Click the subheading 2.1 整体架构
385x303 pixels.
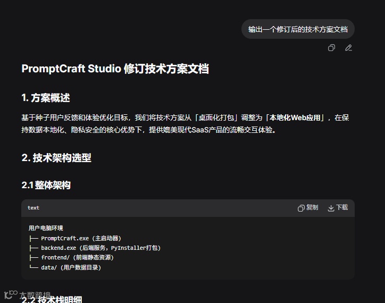tap(46, 185)
